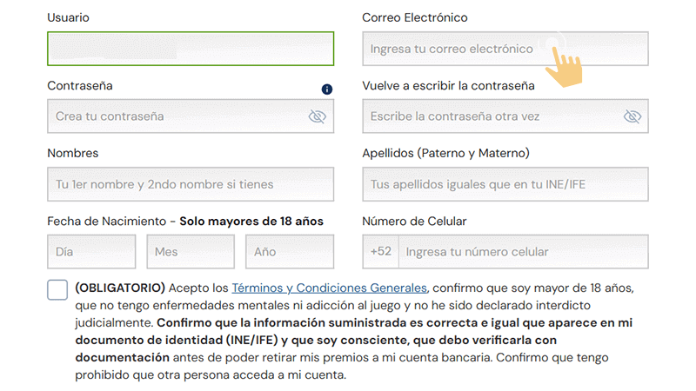The height and width of the screenshot is (391, 696).
Task: Open the Año birth date selector
Action: (289, 252)
